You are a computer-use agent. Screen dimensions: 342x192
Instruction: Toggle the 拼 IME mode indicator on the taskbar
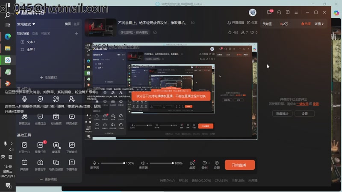pos(10,157)
